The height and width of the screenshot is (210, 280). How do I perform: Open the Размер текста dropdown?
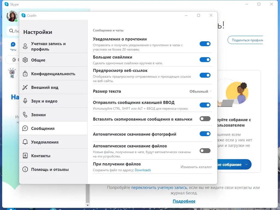click(x=200, y=92)
